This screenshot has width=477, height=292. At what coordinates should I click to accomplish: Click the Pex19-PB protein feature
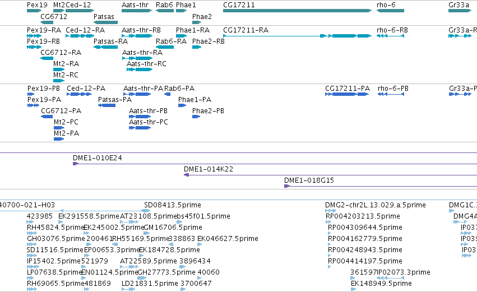click(31, 94)
